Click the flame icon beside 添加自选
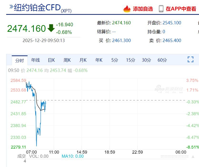 [127, 9]
